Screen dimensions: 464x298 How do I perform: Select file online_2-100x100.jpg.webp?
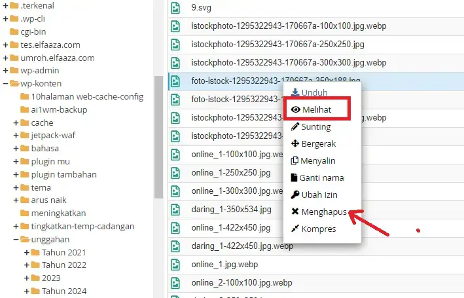[x=241, y=283]
